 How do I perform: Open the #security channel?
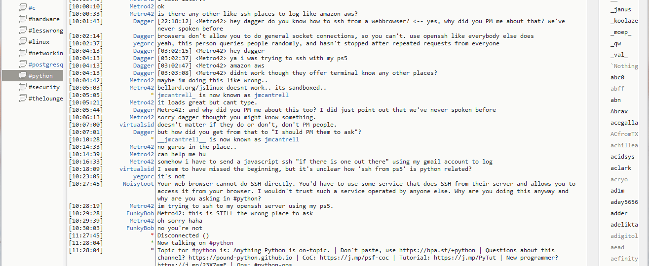[x=44, y=87]
